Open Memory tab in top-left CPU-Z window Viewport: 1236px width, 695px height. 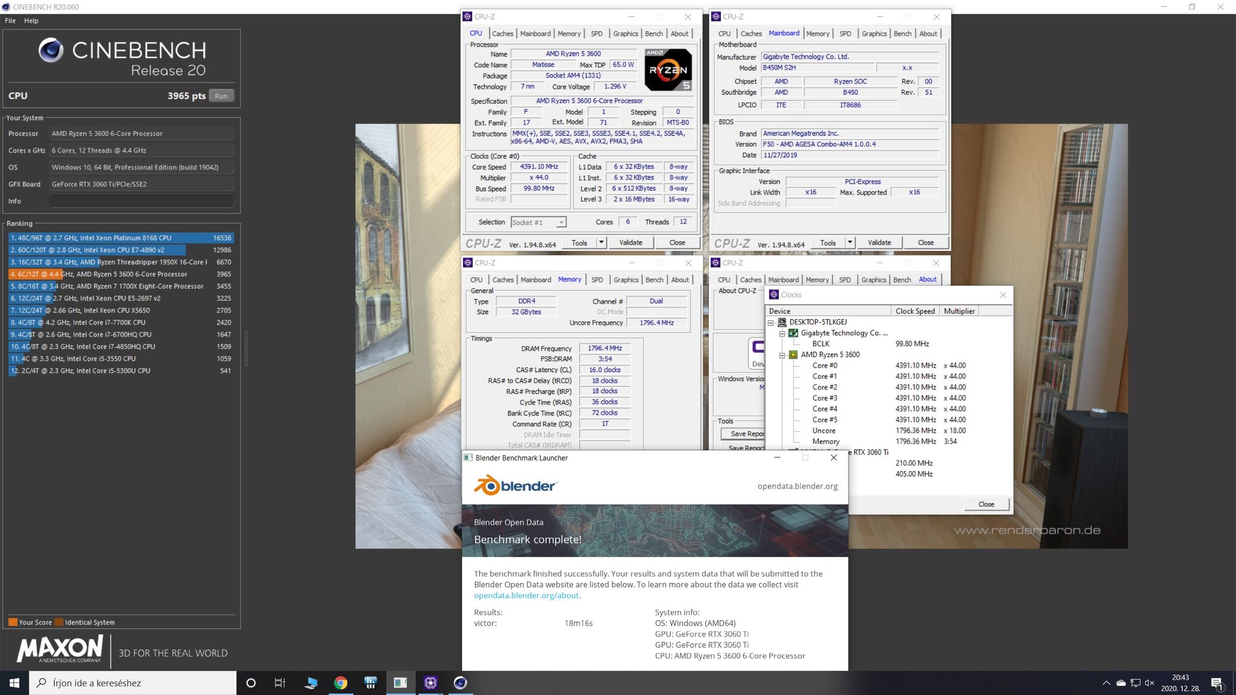pyautogui.click(x=569, y=33)
